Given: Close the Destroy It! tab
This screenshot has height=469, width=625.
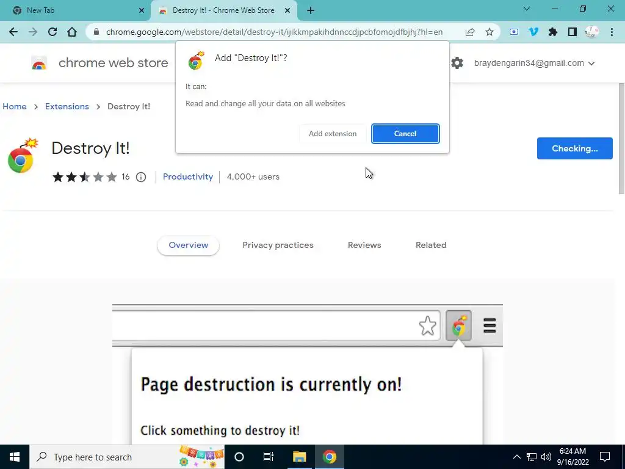Looking at the screenshot, I should point(287,10).
